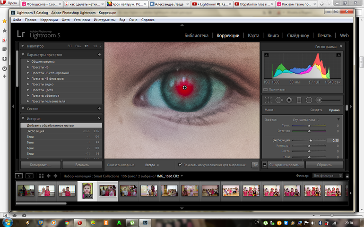Activate the Red Eye Correction tool

(288, 100)
